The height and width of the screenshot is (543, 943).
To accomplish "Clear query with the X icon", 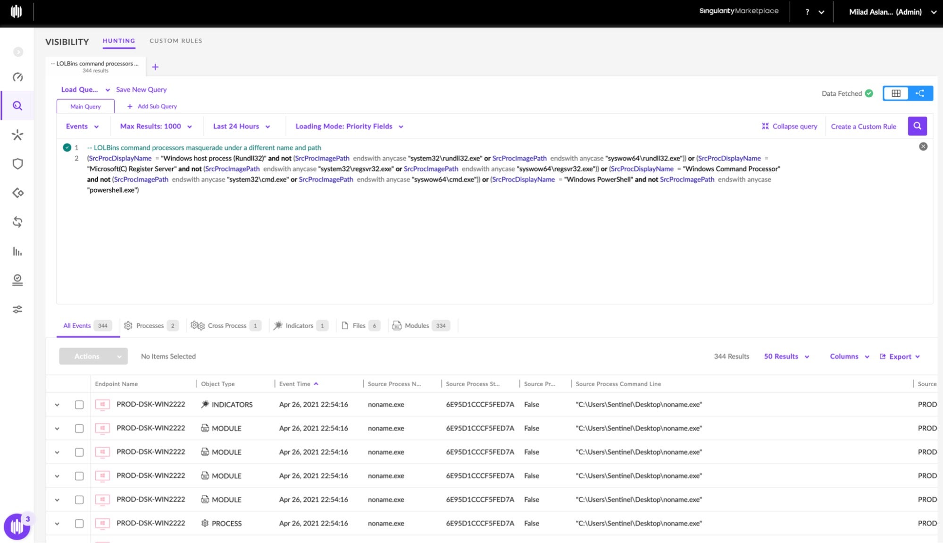I will 923,147.
